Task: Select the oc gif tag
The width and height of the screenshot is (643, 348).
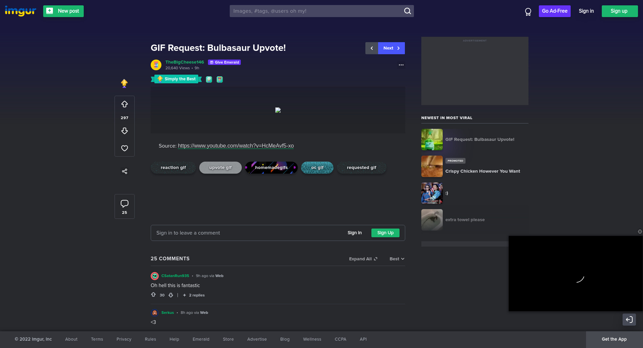Action: [x=317, y=168]
